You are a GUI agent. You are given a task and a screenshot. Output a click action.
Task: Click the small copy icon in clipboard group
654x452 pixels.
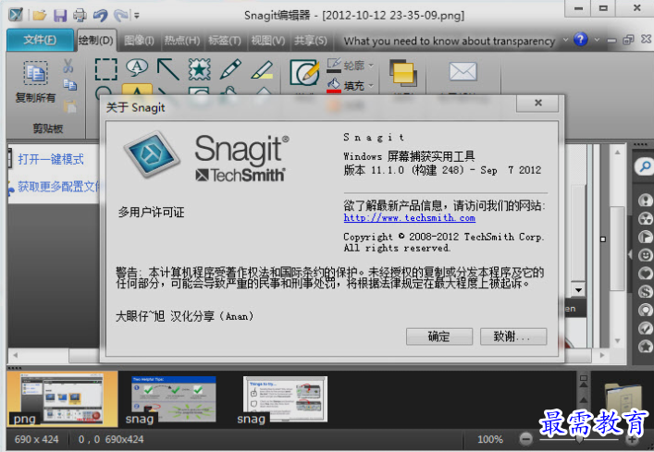pyautogui.click(x=69, y=85)
